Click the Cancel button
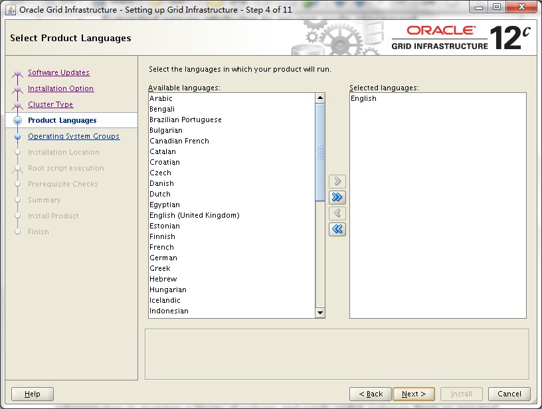Viewport: 542px width, 409px height. (509, 394)
